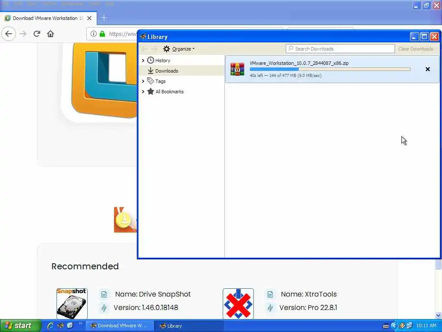The image size is (442, 332).
Task: Open the Windows Start menu
Action: (x=20, y=326)
